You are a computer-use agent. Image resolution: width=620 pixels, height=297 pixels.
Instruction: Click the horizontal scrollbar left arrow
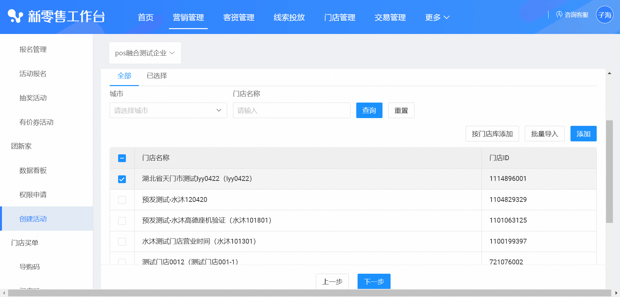pyautogui.click(x=4, y=293)
